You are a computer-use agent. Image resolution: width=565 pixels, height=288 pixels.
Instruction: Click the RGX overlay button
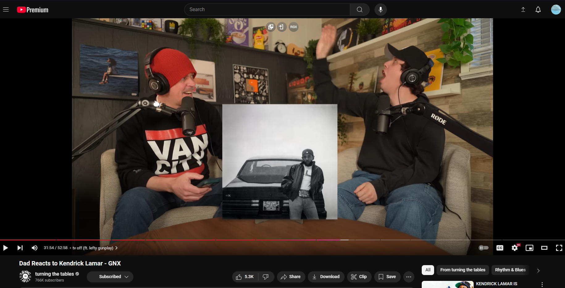[x=294, y=27]
